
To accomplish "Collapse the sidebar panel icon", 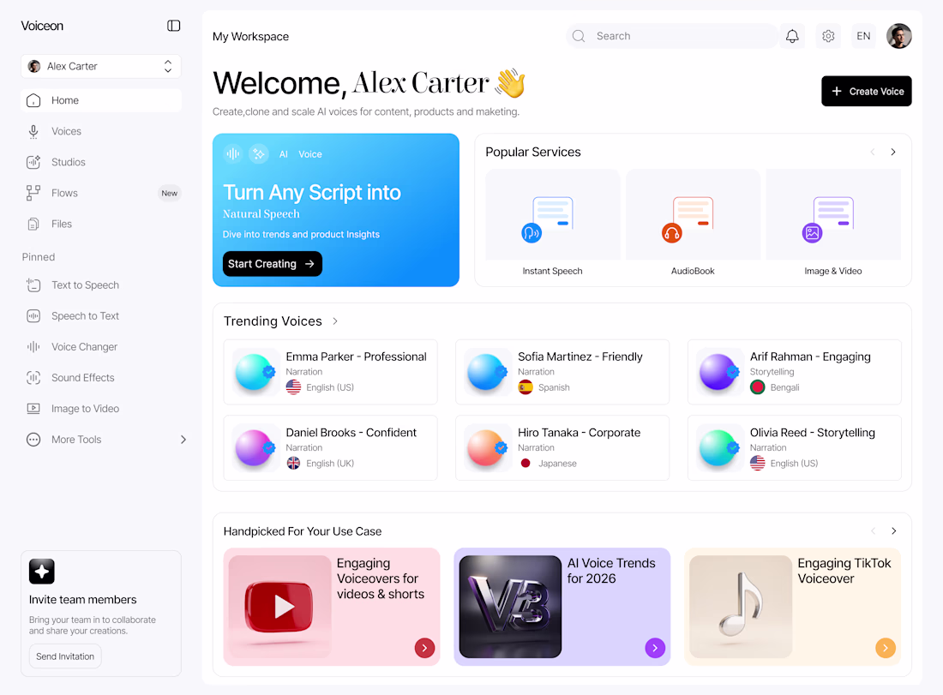I will (x=173, y=26).
